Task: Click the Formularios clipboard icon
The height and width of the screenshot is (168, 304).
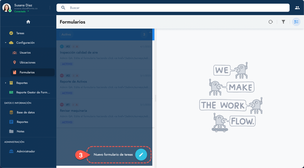Action: [14, 72]
